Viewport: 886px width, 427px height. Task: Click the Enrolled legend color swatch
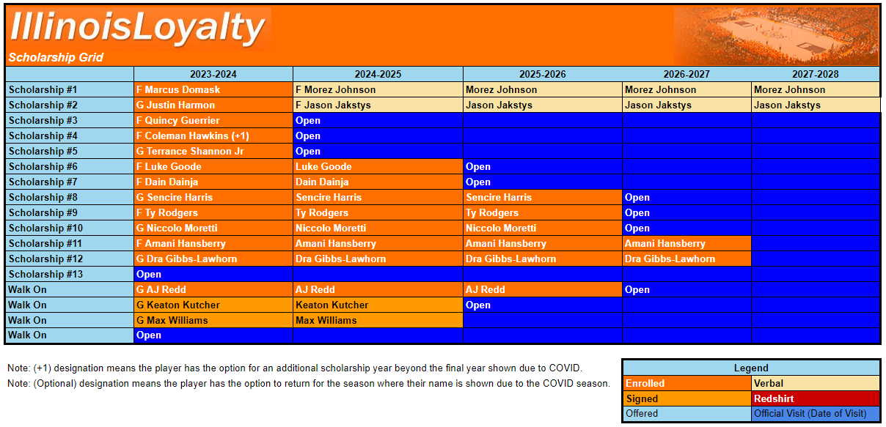coord(687,383)
